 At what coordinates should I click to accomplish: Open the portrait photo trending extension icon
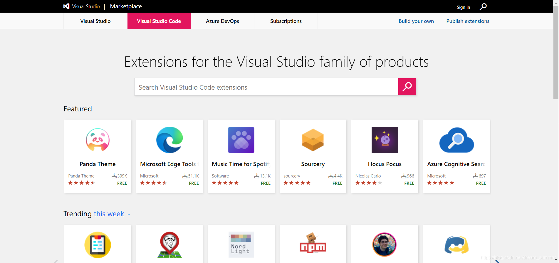[x=385, y=244]
